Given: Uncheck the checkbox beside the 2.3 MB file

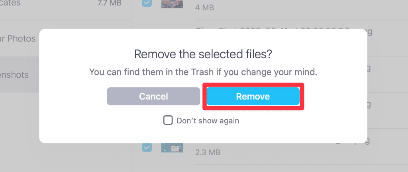Looking at the screenshot, I should [147, 147].
